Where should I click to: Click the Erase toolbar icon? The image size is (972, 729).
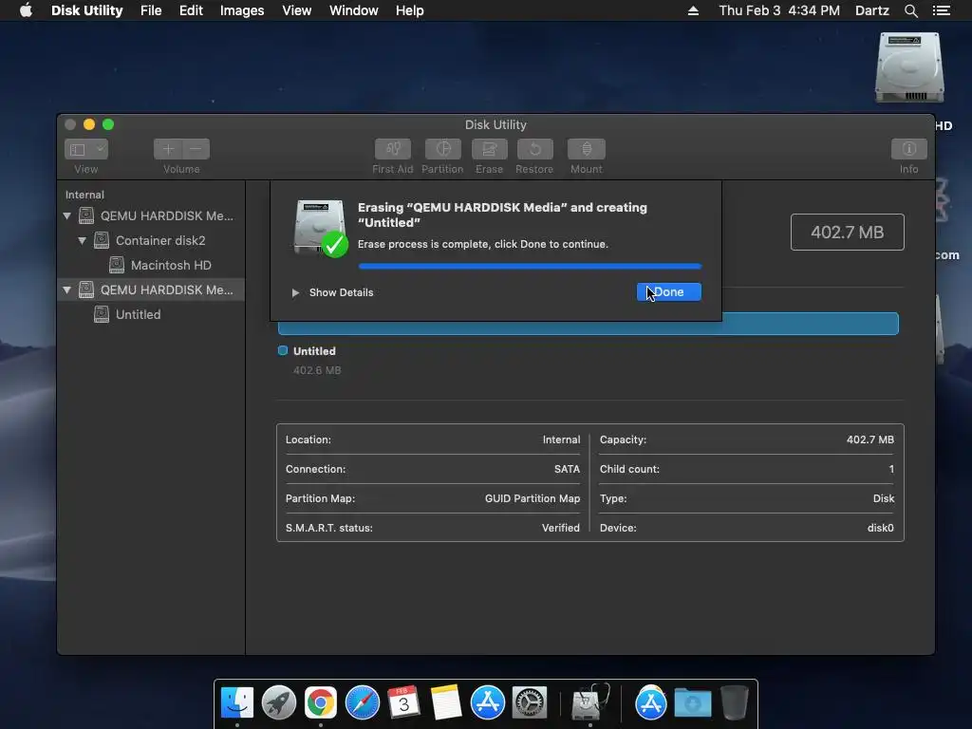pos(489,149)
